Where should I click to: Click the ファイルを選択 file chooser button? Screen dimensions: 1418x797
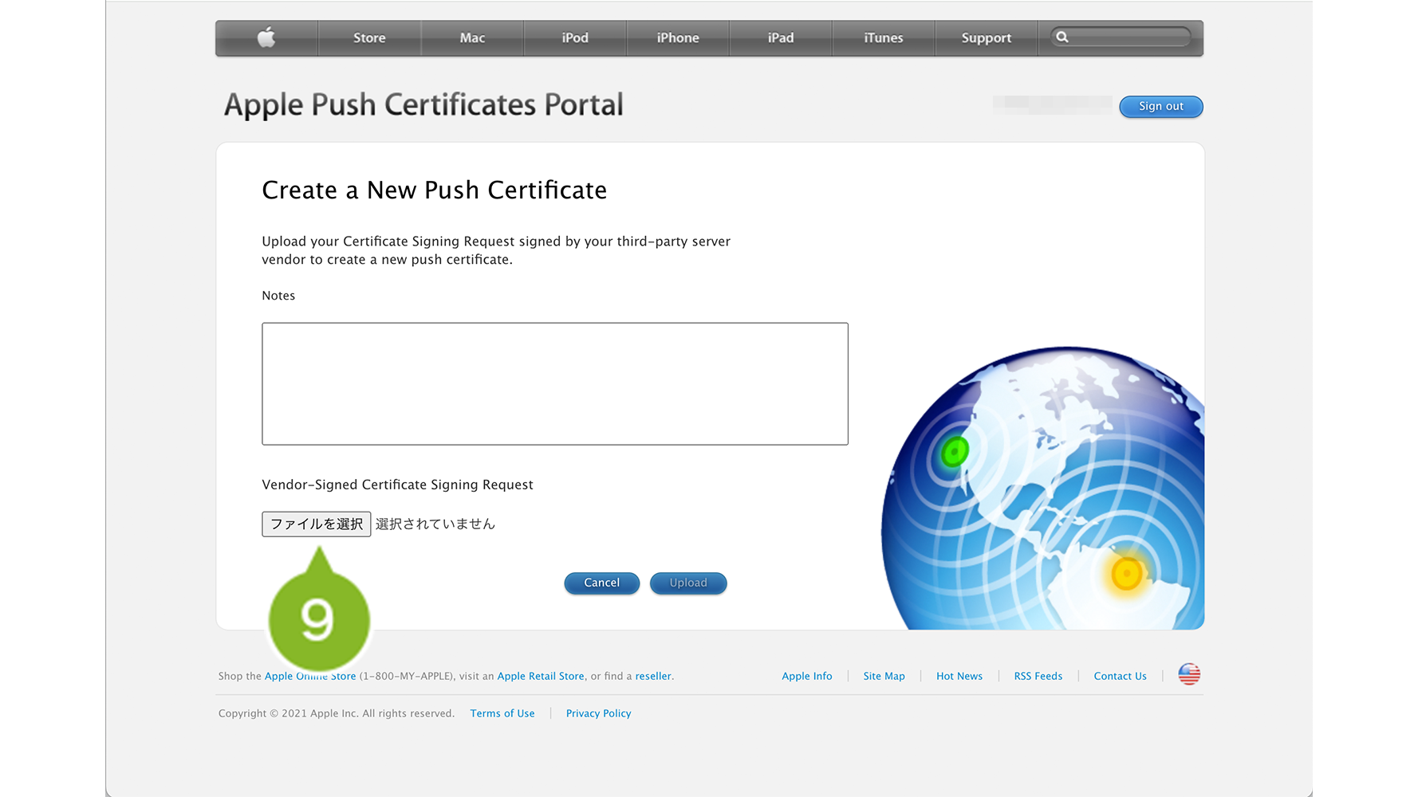317,524
